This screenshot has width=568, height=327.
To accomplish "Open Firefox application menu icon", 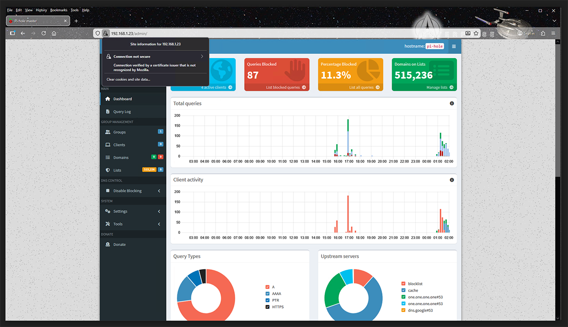I will tap(553, 33).
